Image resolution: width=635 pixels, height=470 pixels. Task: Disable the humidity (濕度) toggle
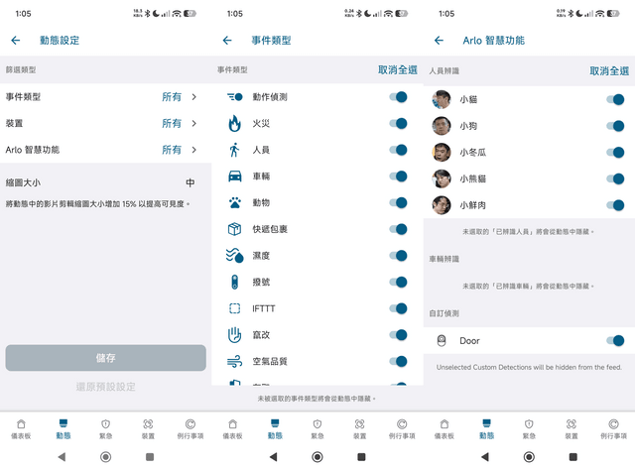[398, 256]
